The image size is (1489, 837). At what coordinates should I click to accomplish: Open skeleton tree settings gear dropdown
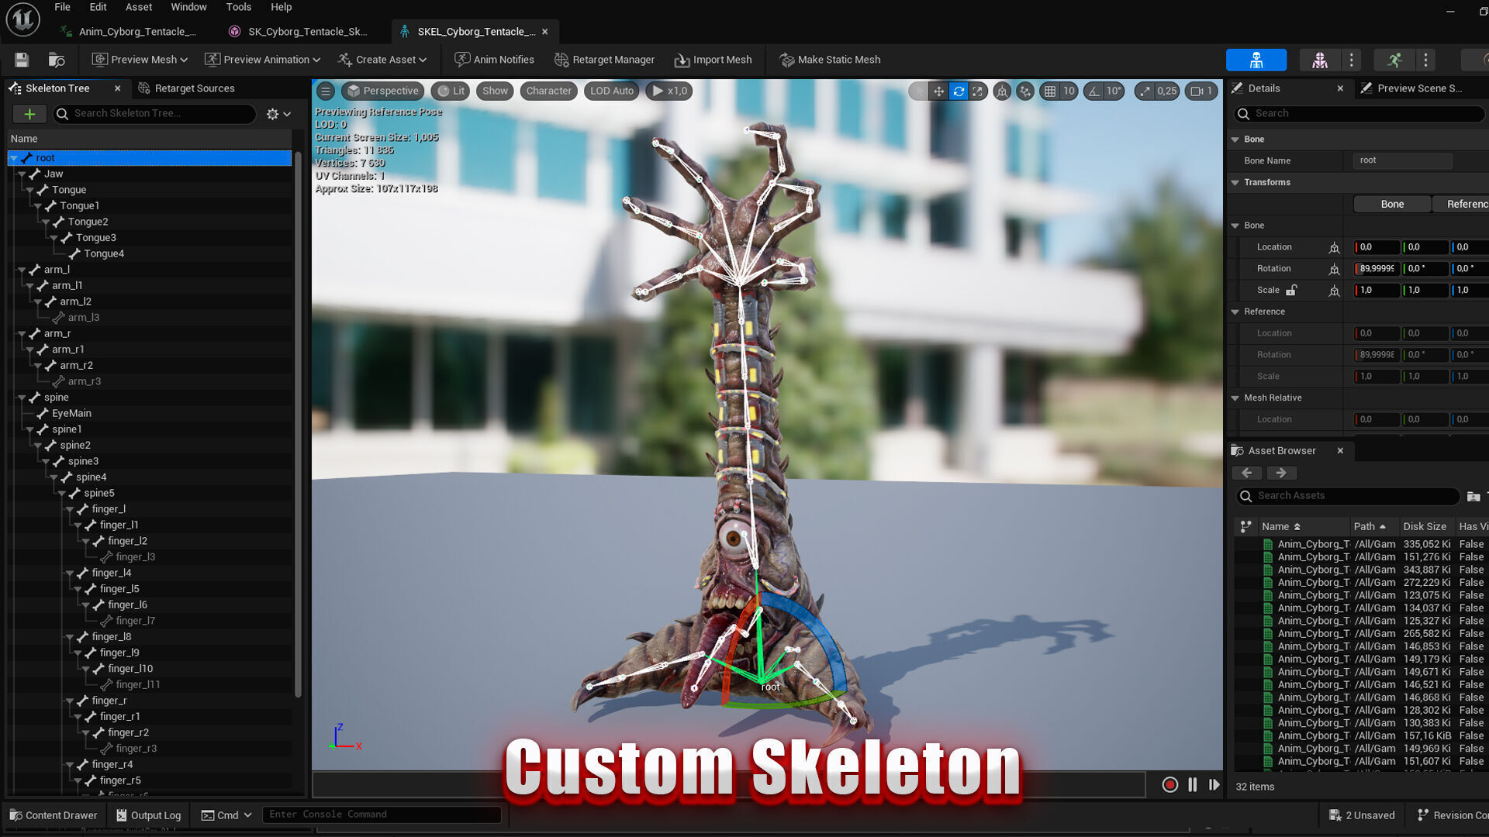[x=278, y=114]
